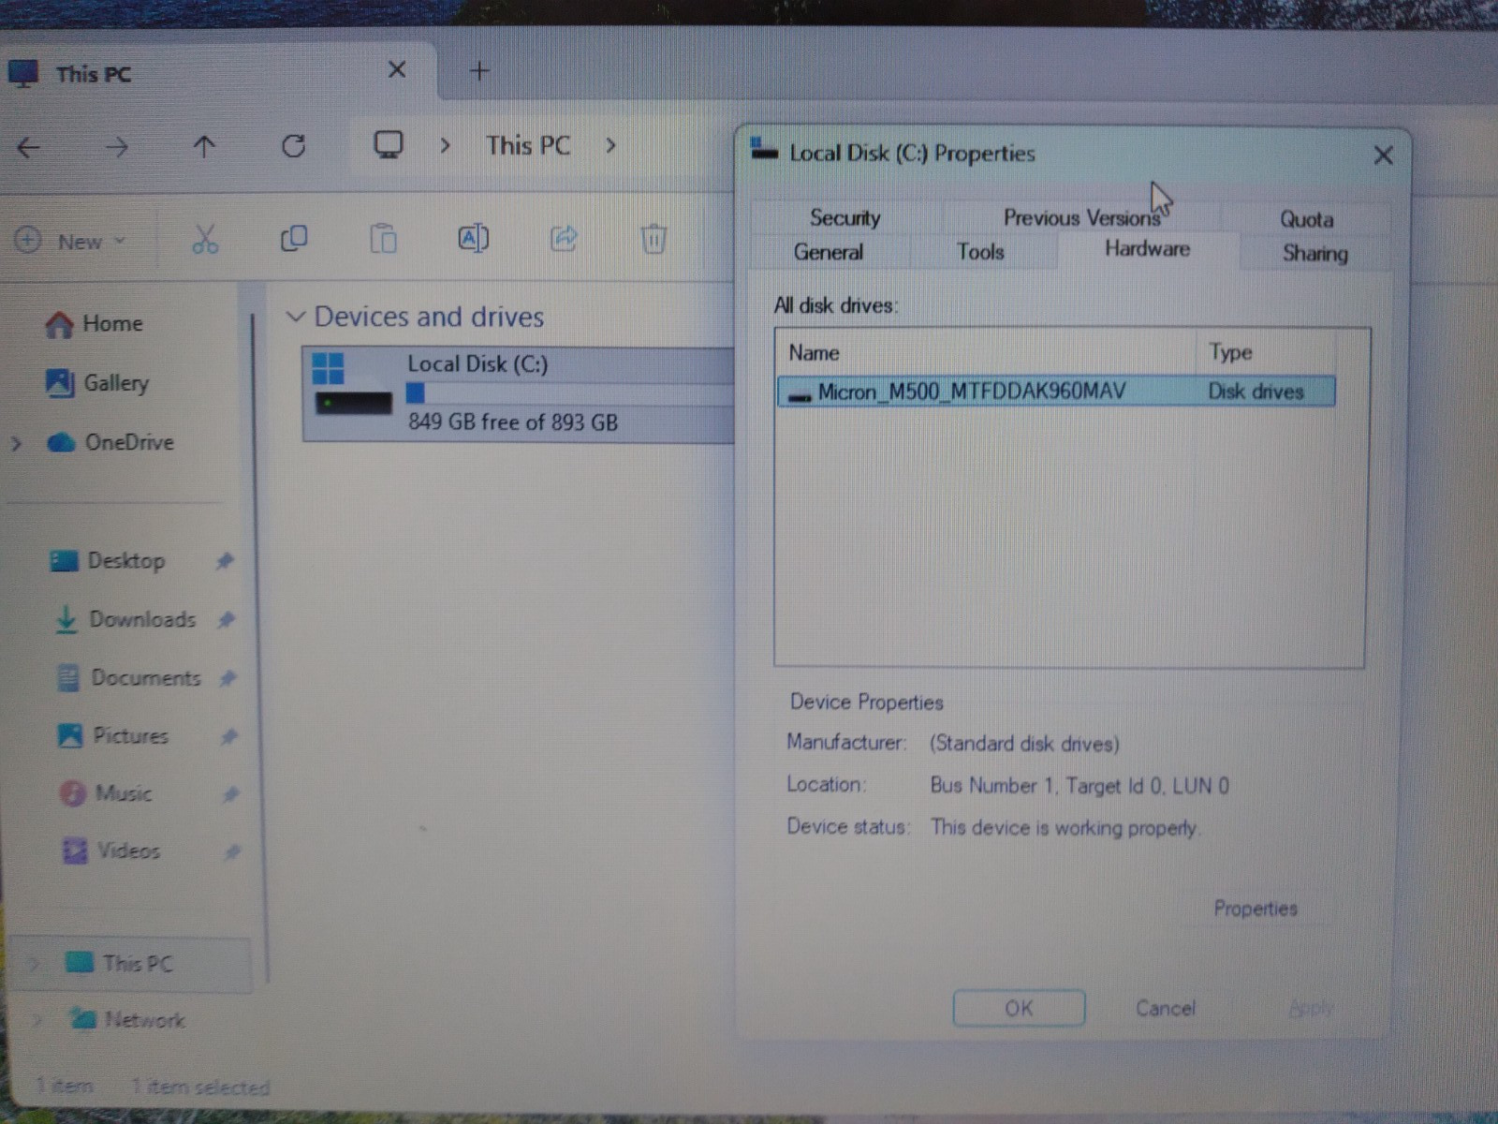
Task: Expand the Network tree node
Action: click(38, 1020)
